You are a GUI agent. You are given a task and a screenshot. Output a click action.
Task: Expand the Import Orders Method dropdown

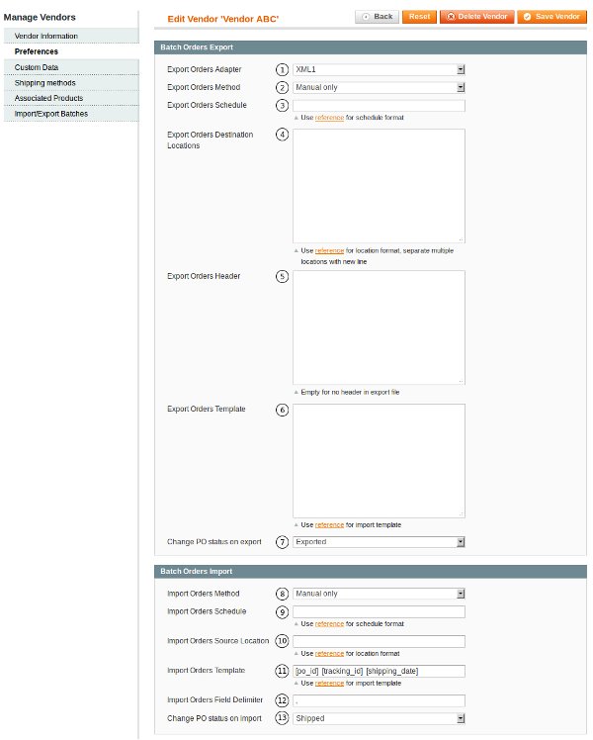[379, 594]
